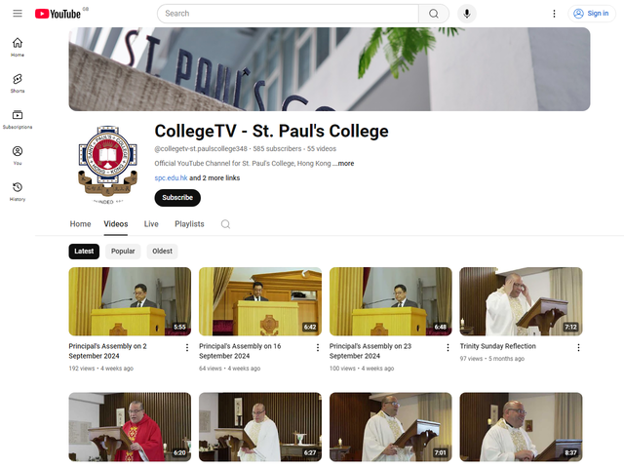Expand channel description with "...more"
624x468 pixels.
(345, 164)
